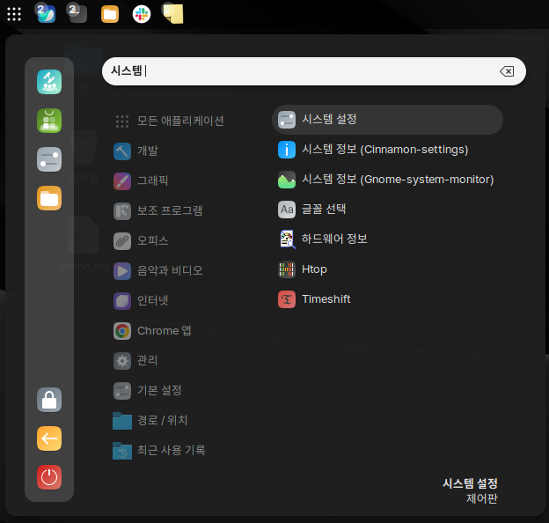Click the red power button icon
Viewport: 549px width, 523px height.
point(49,477)
